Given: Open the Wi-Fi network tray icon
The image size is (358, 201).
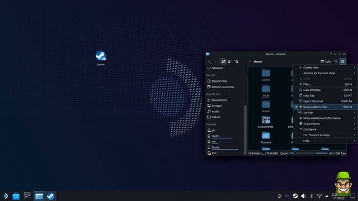Looking at the screenshot, I should click(x=319, y=196).
